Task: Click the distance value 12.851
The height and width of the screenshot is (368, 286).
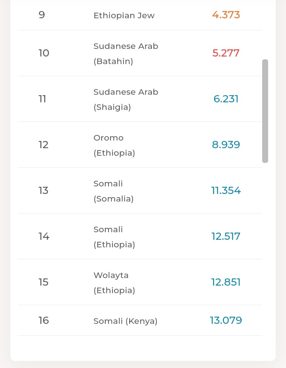Action: pos(226,282)
